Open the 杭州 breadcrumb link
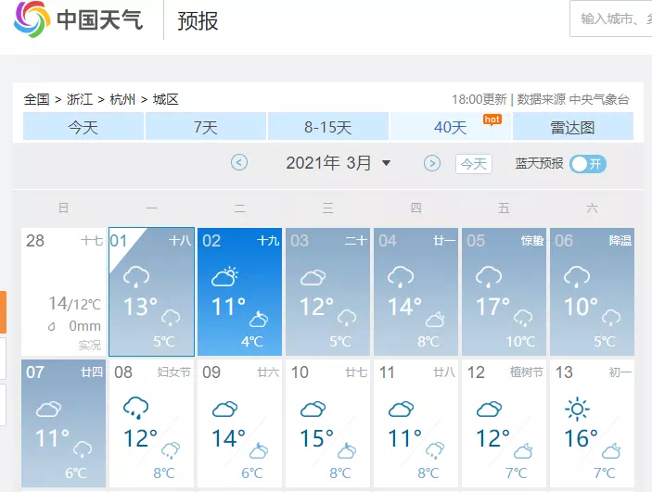This screenshot has width=652, height=492. [x=121, y=99]
